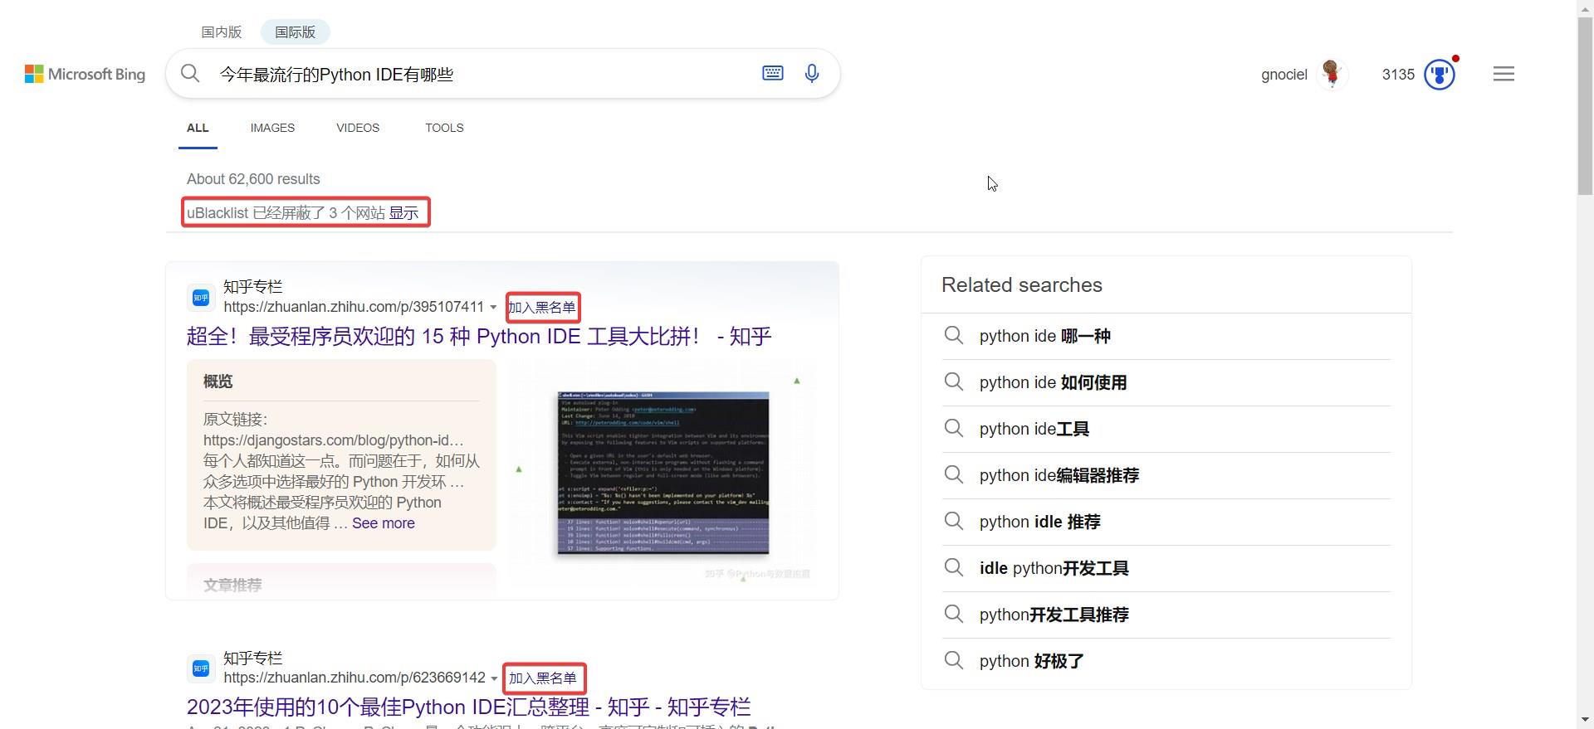Click the search magnifier icon in search box
Image resolution: width=1594 pixels, height=729 pixels.
[x=190, y=74]
